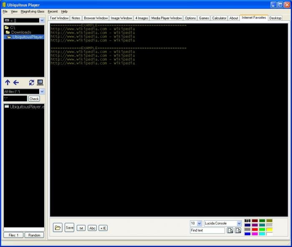Open the Help menu
Image resolution: width=292 pixels, height=247 pixels.
pyautogui.click(x=64, y=12)
